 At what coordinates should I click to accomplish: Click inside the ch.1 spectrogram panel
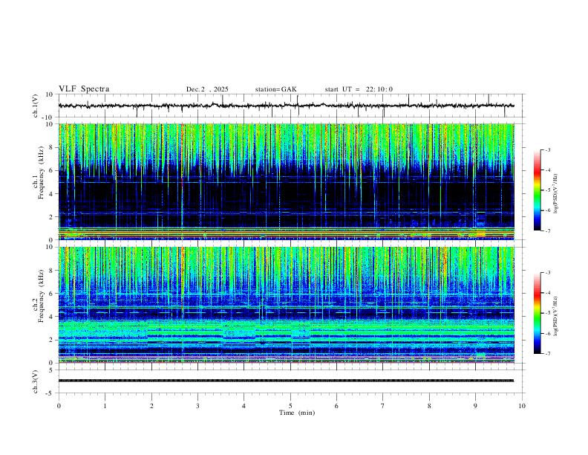(286, 181)
